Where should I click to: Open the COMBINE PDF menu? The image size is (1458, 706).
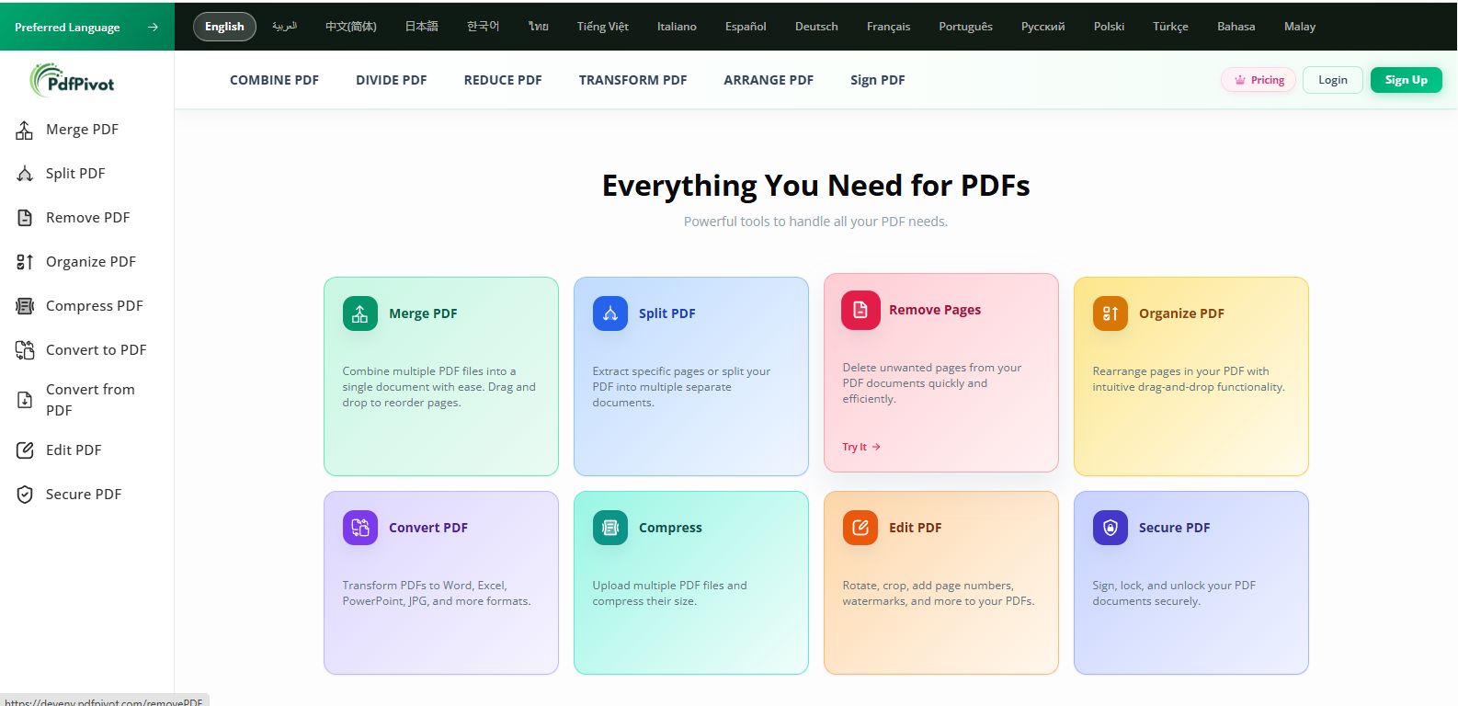tap(274, 80)
